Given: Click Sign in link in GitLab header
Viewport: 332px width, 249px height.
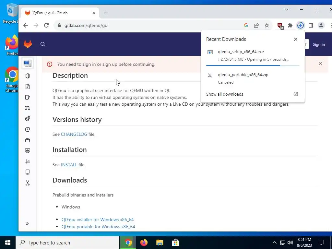Looking at the screenshot, I should tap(319, 44).
